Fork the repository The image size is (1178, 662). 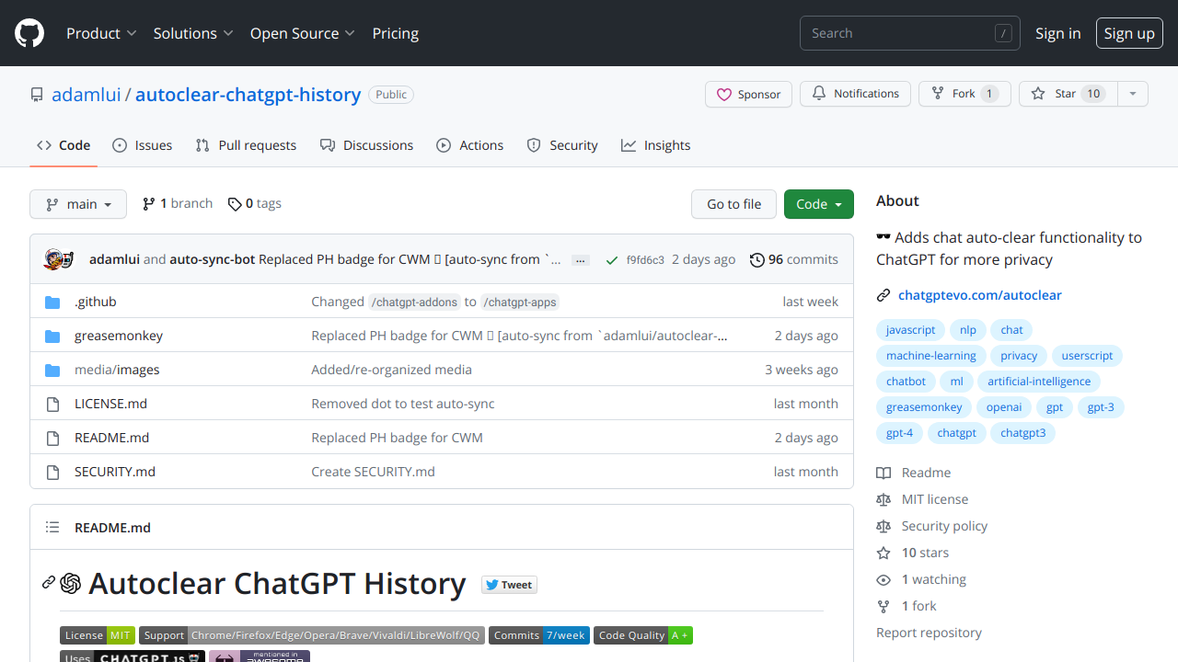964,94
